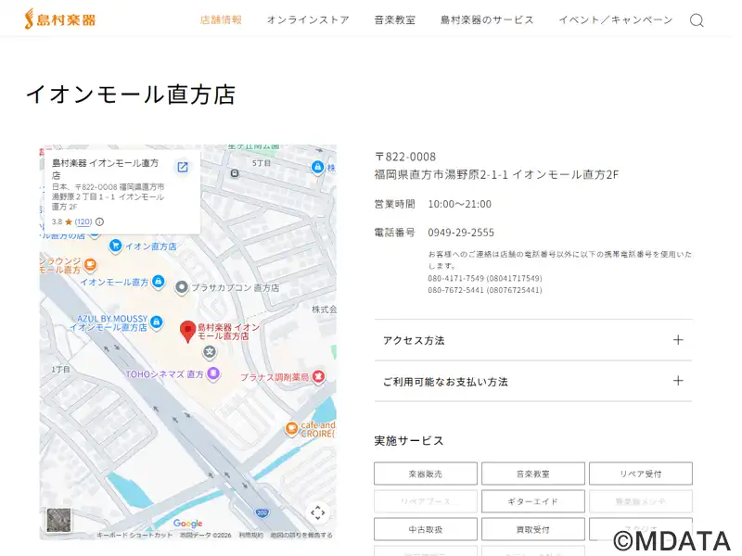Click the 中古取扱 service button
The height and width of the screenshot is (556, 742).
tap(426, 529)
